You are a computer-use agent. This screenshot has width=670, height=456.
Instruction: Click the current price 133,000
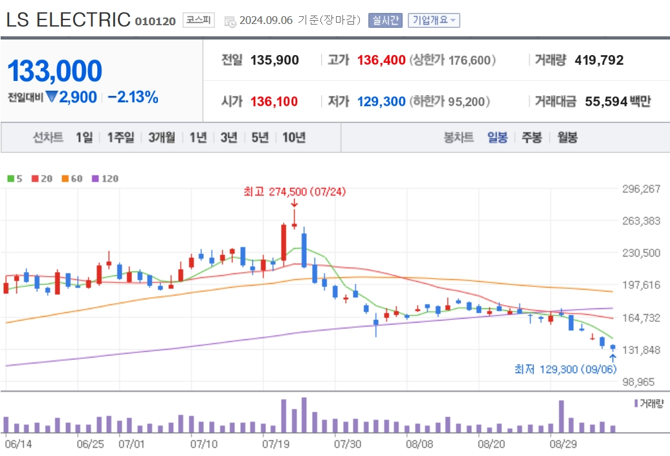click(x=54, y=71)
